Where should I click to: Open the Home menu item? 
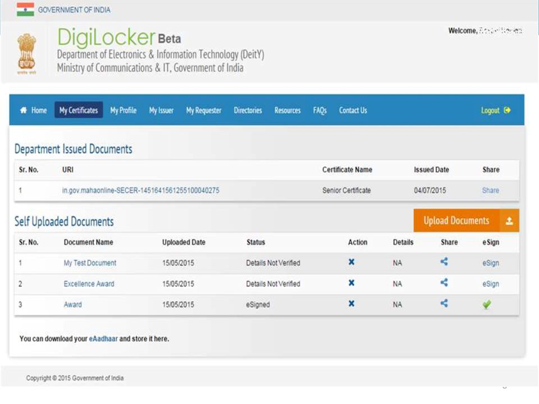coord(39,111)
